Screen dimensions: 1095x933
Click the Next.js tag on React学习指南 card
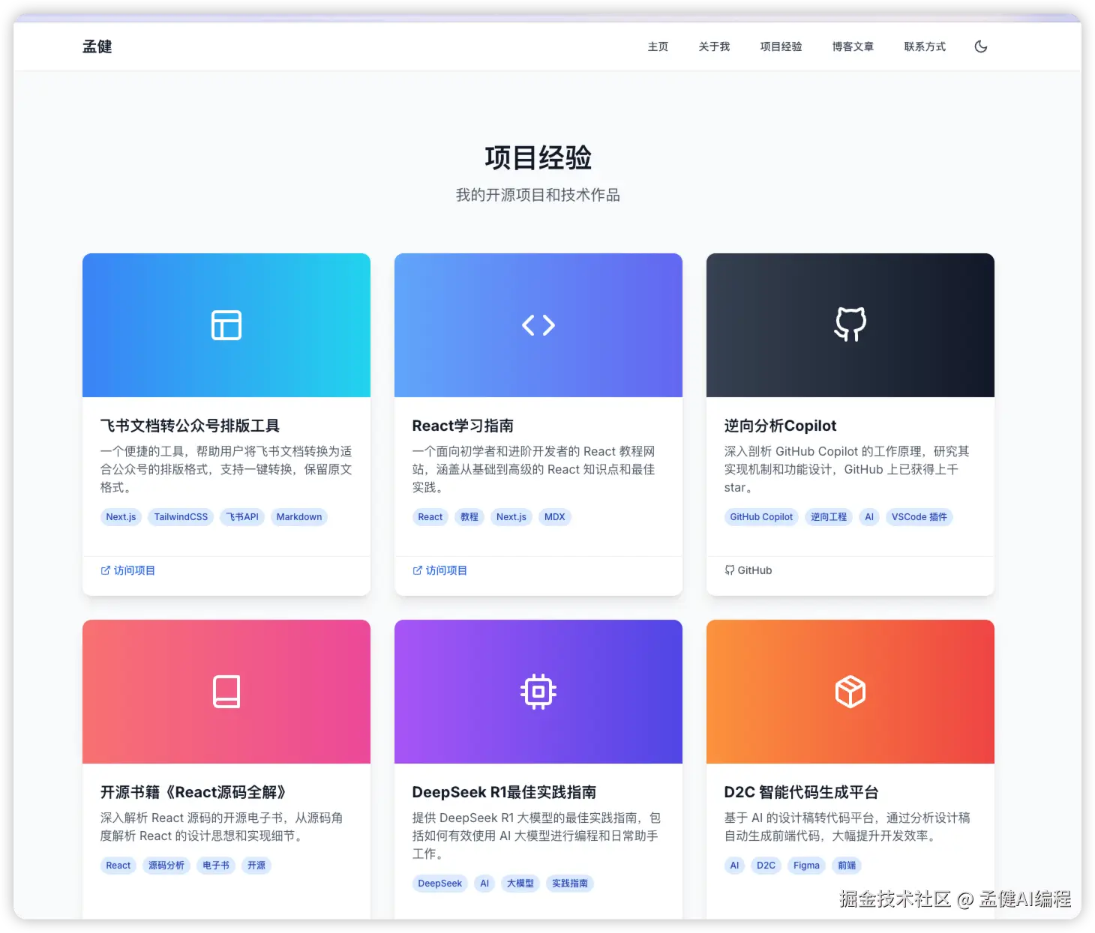(x=511, y=517)
